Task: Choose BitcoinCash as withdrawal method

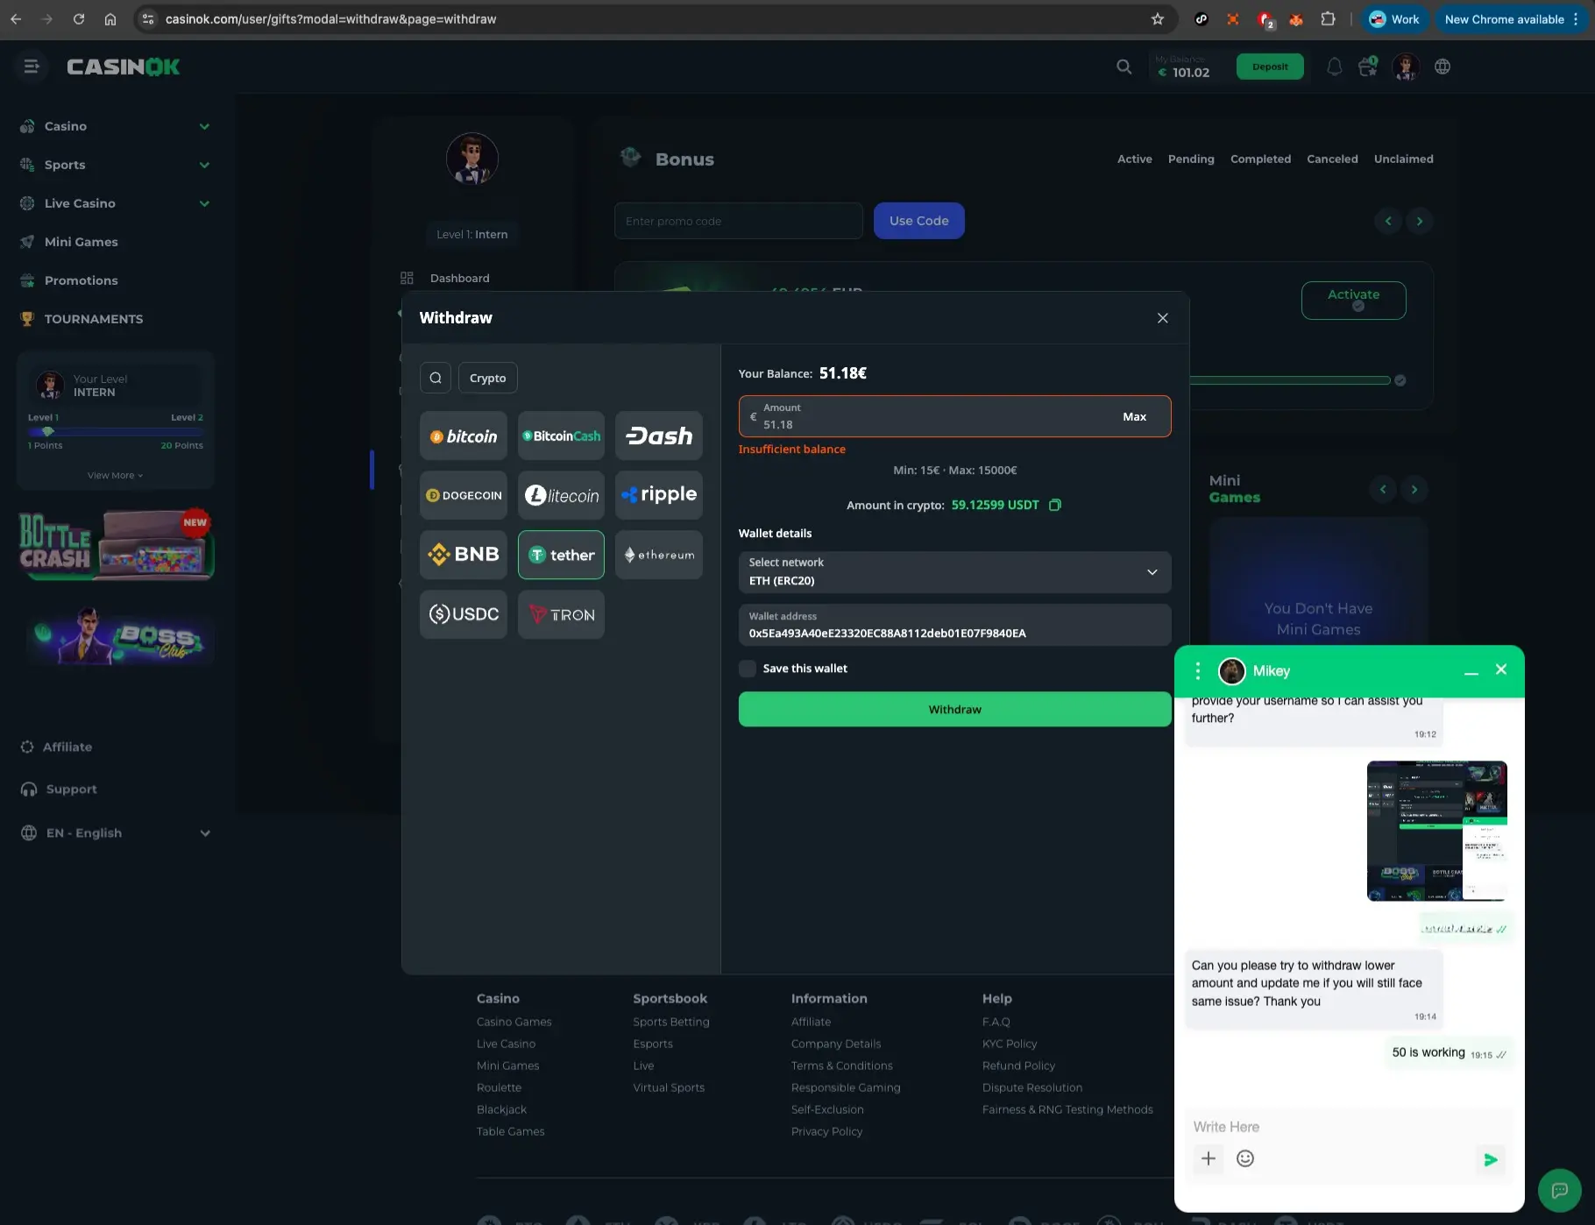Action: coord(561,435)
